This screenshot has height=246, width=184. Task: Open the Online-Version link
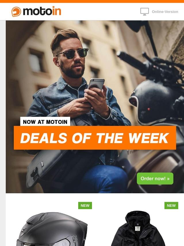pos(165,12)
